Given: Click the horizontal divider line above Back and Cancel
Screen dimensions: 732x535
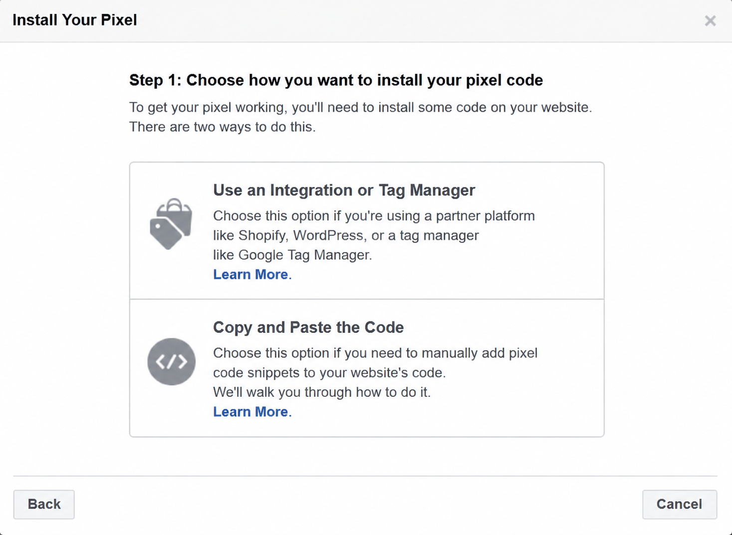Looking at the screenshot, I should (x=365, y=476).
